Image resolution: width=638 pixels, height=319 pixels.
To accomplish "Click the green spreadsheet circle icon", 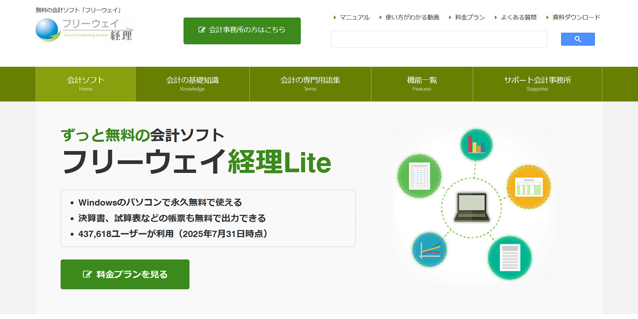I will pyautogui.click(x=419, y=176).
